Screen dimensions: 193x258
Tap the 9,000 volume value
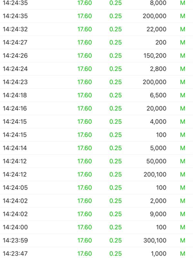click(x=158, y=214)
